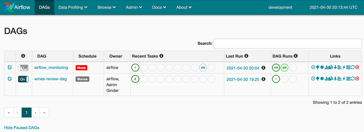Select page 1 in pagination
Image resolution: width=364 pixels, height=132 pixels.
click(26, 113)
